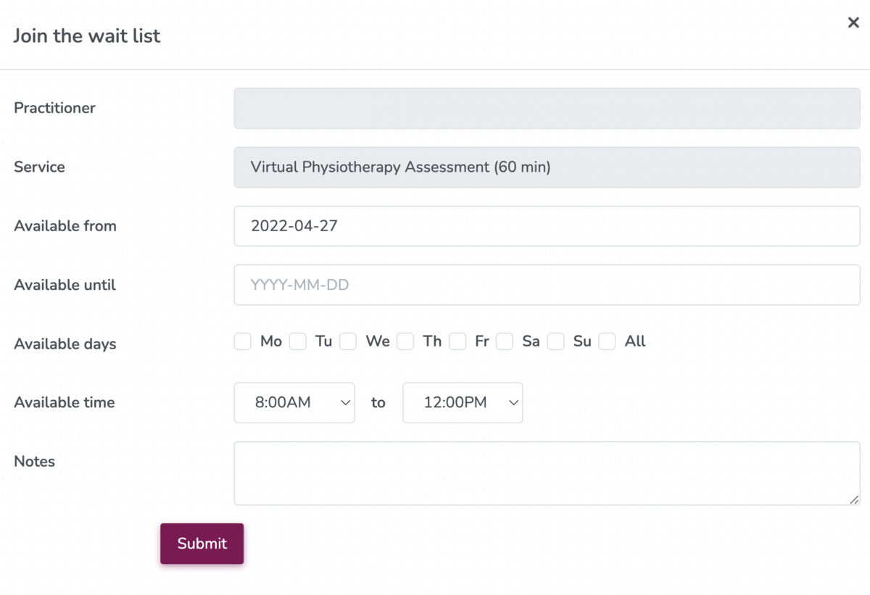Click the Join the wait list heading
The width and height of the screenshot is (870, 595).
pos(87,36)
